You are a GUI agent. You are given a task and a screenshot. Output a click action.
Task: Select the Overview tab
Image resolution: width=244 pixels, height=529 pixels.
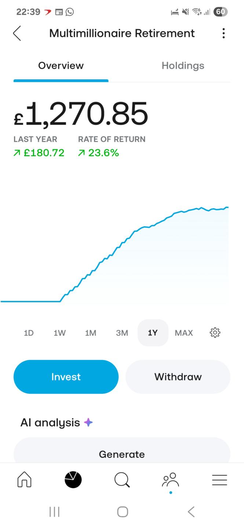pyautogui.click(x=61, y=66)
